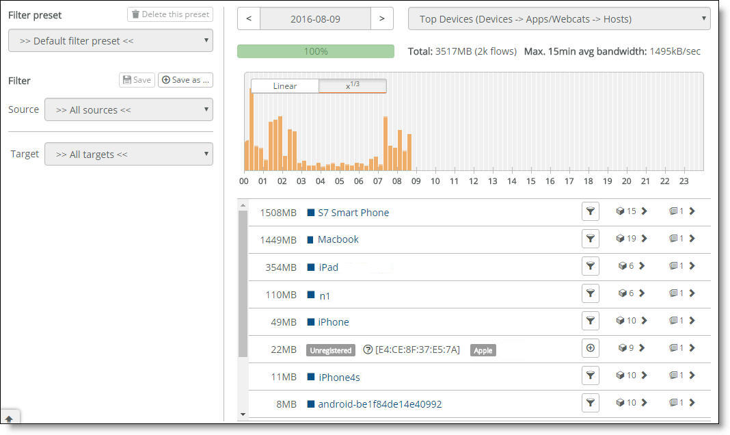Click the tall bar after hour 07

(386, 144)
